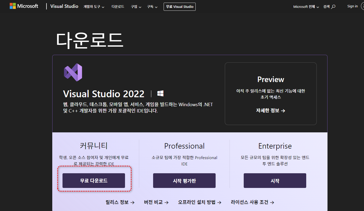The image size is (364, 211).
Task: Expand the 구입 dropdown menu
Action: pos(136,7)
